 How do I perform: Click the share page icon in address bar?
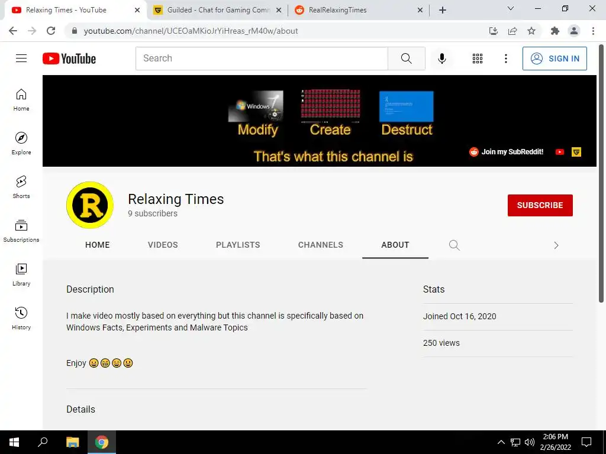click(x=512, y=31)
